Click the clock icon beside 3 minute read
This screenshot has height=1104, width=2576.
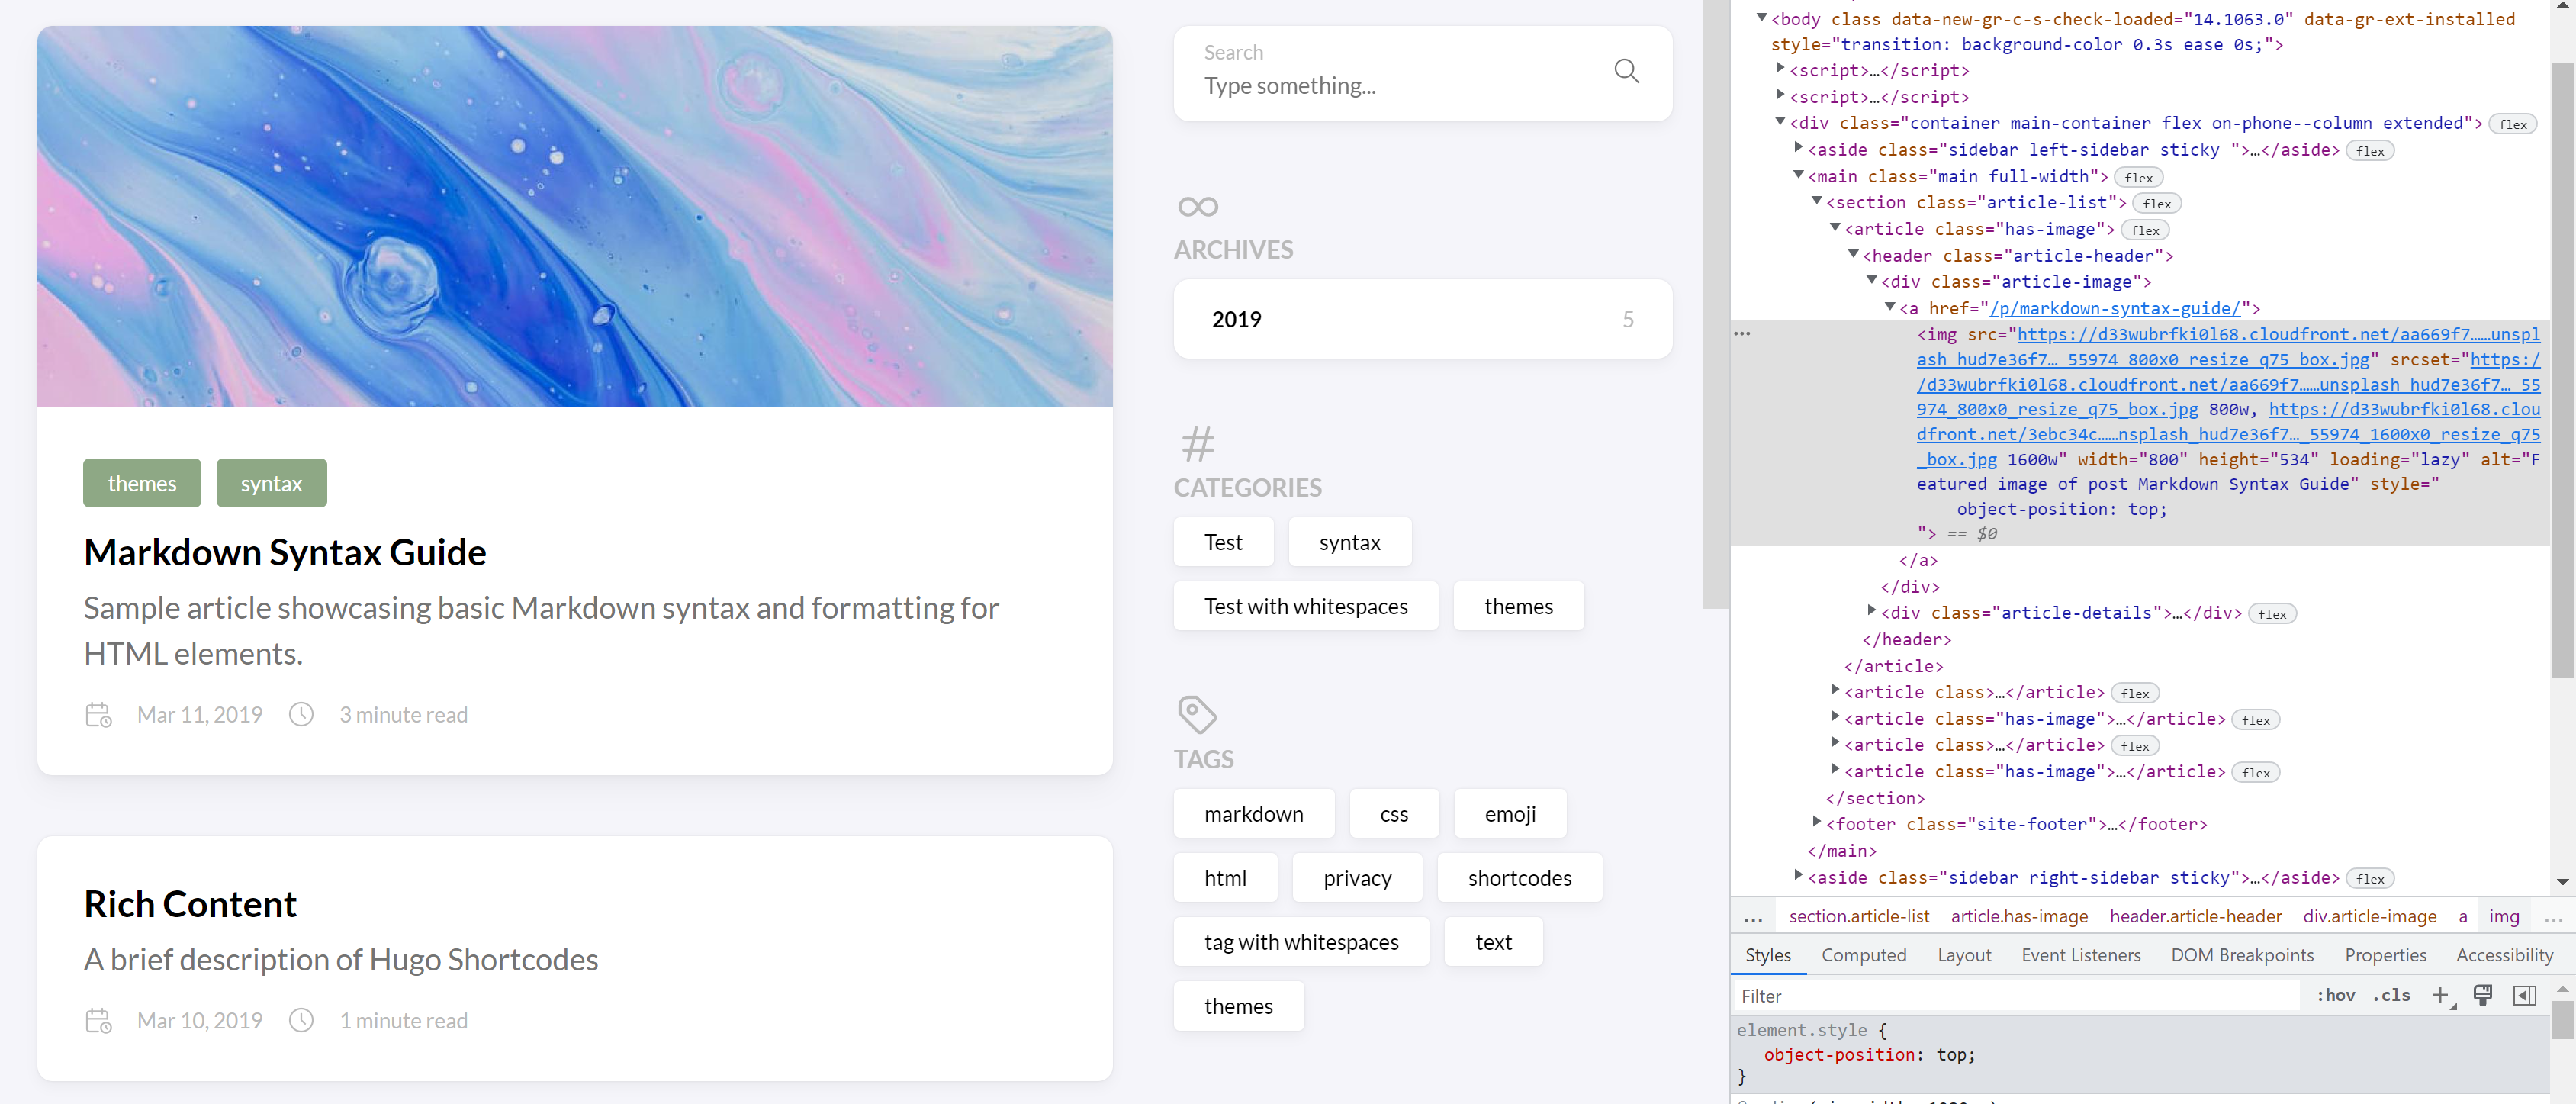[x=301, y=714]
